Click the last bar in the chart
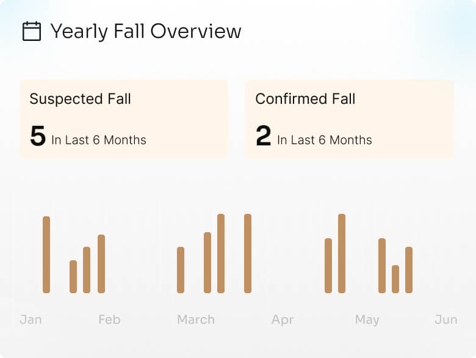Image resolution: width=476 pixels, height=358 pixels. (409, 270)
